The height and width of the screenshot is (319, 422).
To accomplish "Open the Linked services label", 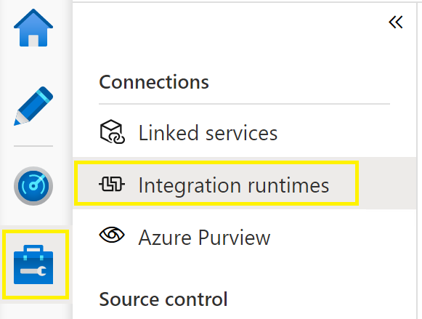I will (208, 133).
